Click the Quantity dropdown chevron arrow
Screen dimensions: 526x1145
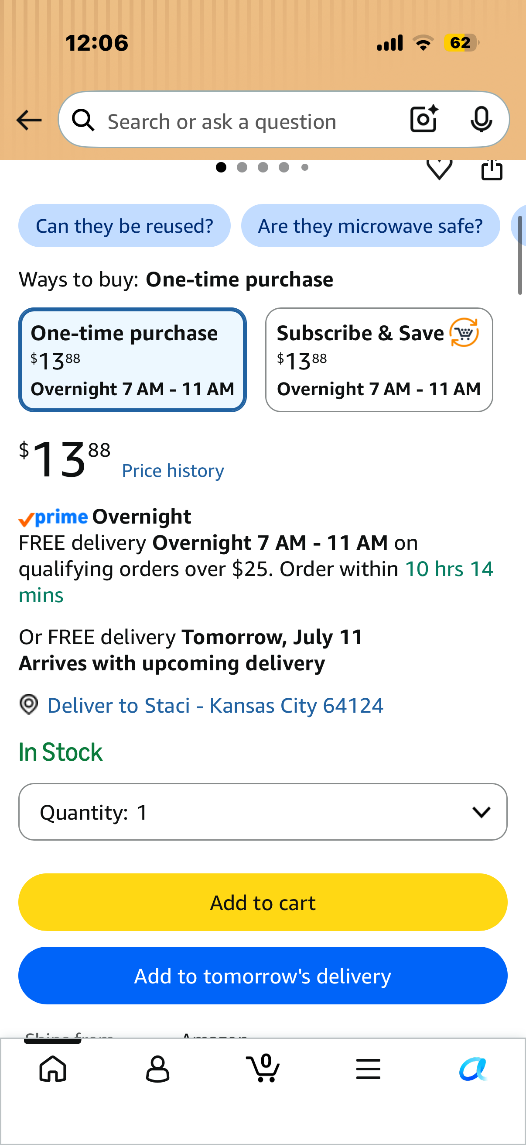click(481, 812)
